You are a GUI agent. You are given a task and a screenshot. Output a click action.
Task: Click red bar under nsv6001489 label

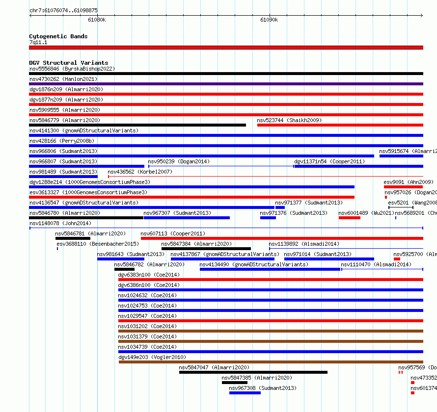[350, 218]
